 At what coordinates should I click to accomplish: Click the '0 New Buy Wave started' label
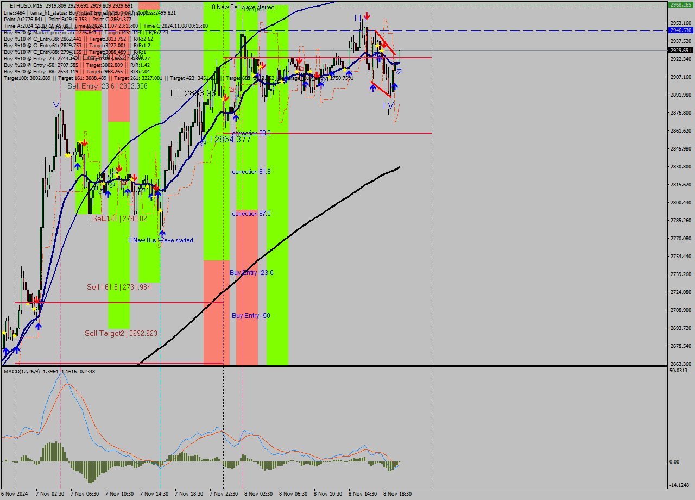tap(160, 240)
